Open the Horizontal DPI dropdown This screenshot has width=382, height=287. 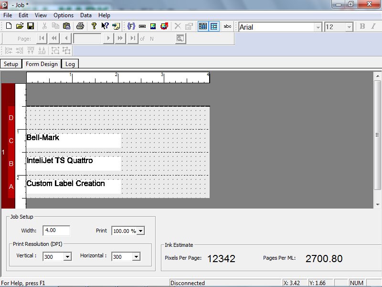tap(136, 257)
